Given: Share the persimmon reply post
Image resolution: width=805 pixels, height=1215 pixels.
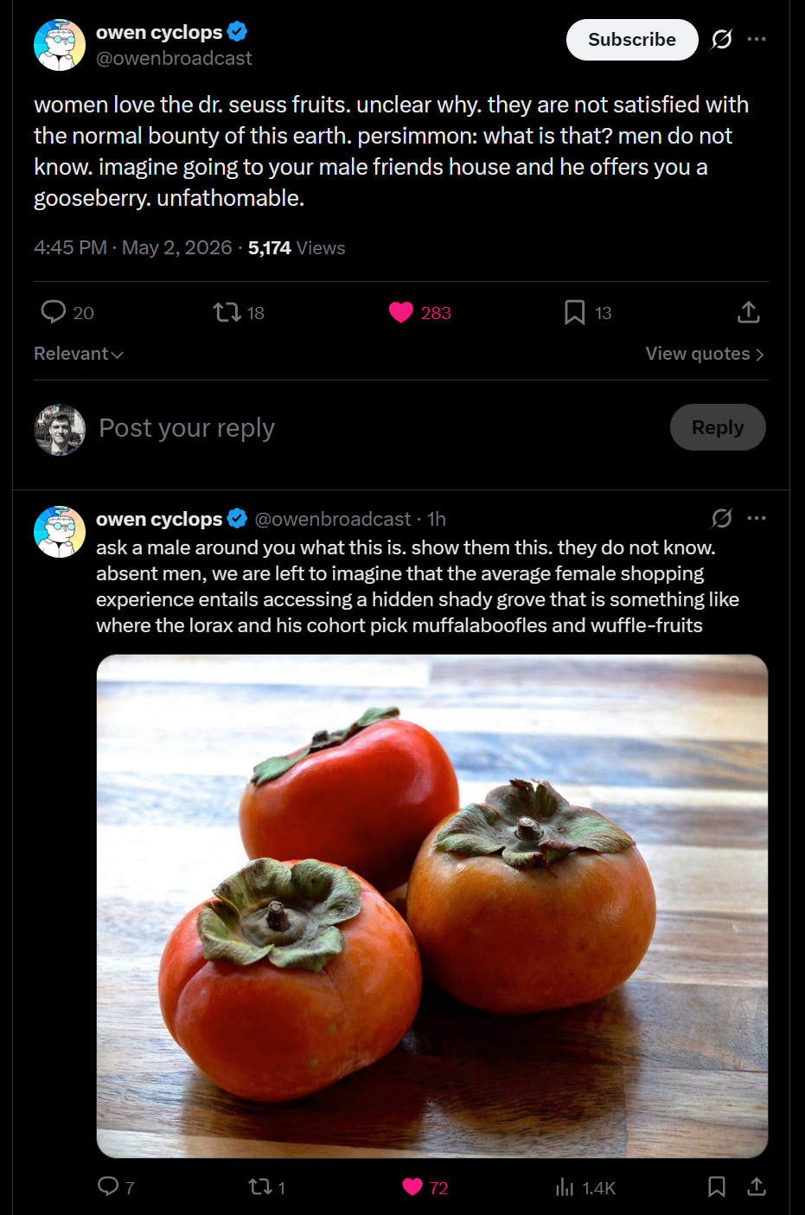Looking at the screenshot, I should point(757,1186).
